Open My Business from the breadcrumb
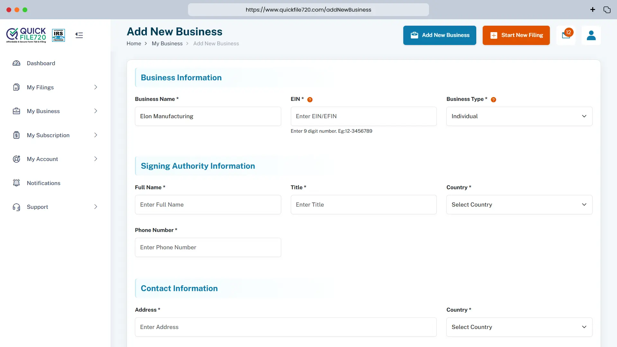Image resolution: width=617 pixels, height=347 pixels. 167,43
